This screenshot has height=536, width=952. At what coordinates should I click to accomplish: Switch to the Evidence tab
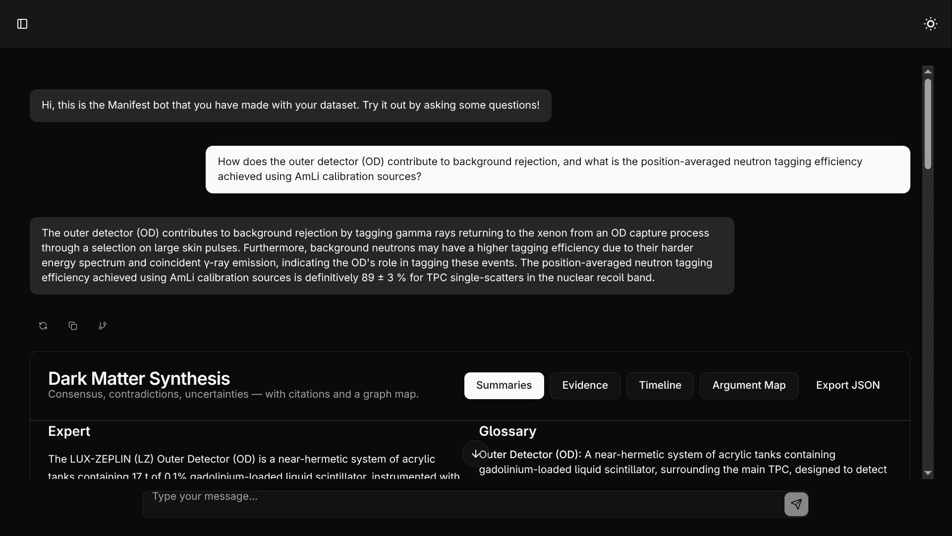coord(585,385)
